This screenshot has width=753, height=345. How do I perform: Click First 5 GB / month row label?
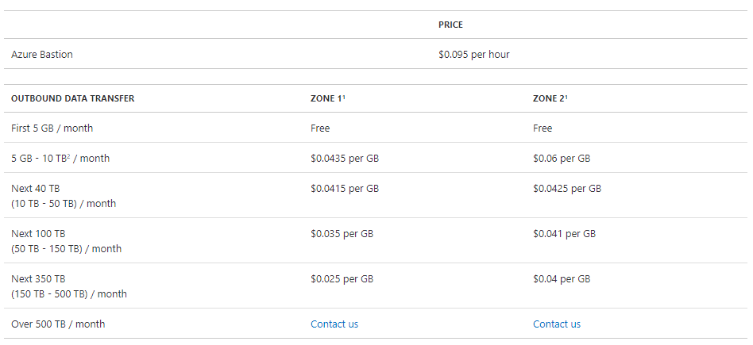coord(57,128)
